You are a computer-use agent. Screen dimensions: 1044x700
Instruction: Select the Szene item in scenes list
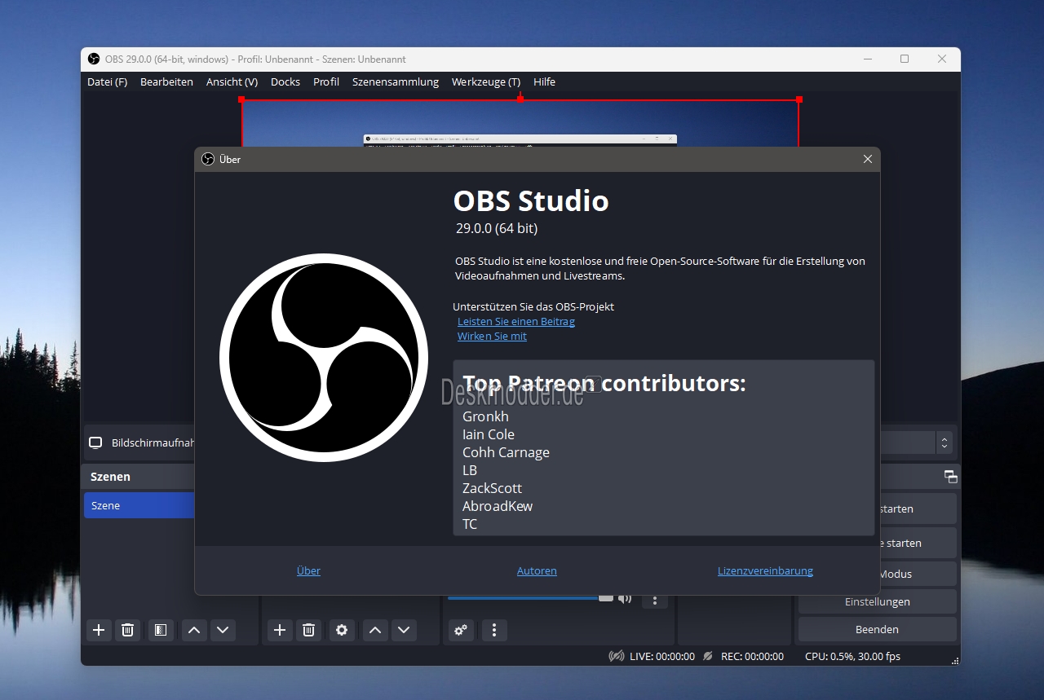pos(139,505)
